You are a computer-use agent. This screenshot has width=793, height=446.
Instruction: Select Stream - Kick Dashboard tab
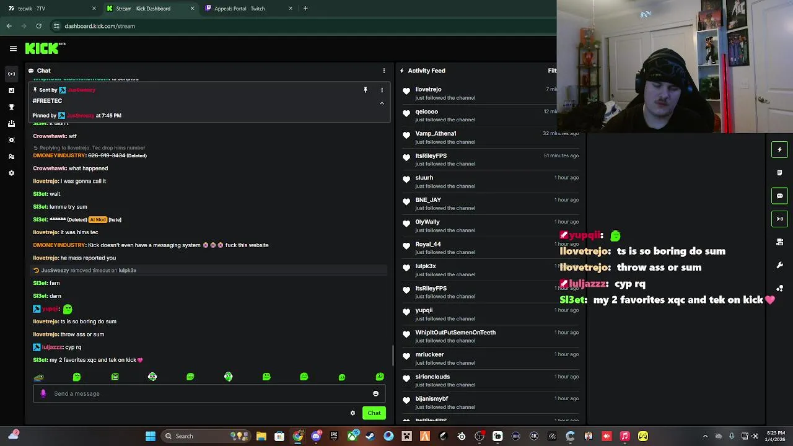(150, 9)
